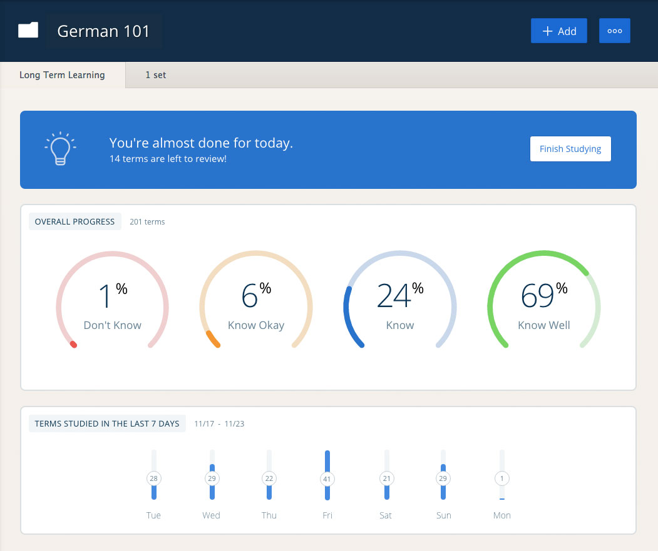Open the 1 set tab

[156, 75]
